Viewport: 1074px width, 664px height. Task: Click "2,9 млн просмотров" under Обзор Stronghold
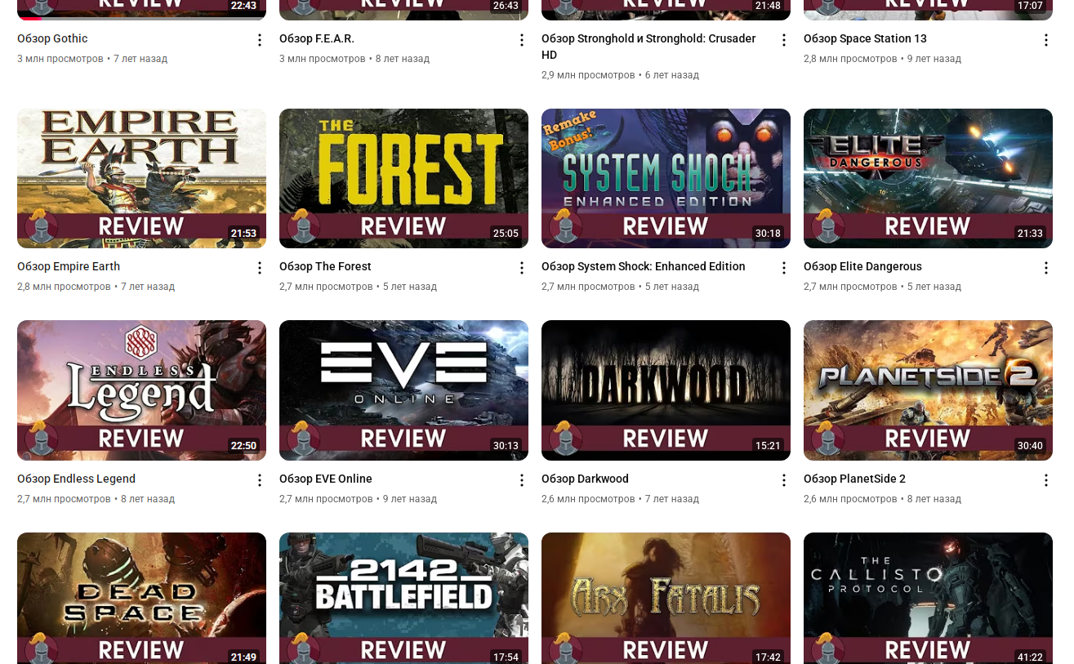click(588, 75)
